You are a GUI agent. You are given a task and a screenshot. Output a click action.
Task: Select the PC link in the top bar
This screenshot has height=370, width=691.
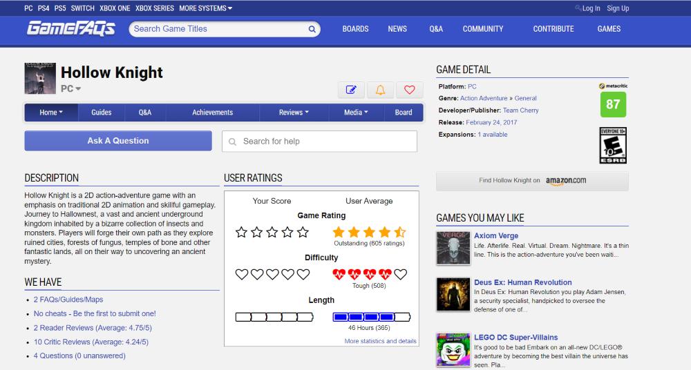(28, 8)
